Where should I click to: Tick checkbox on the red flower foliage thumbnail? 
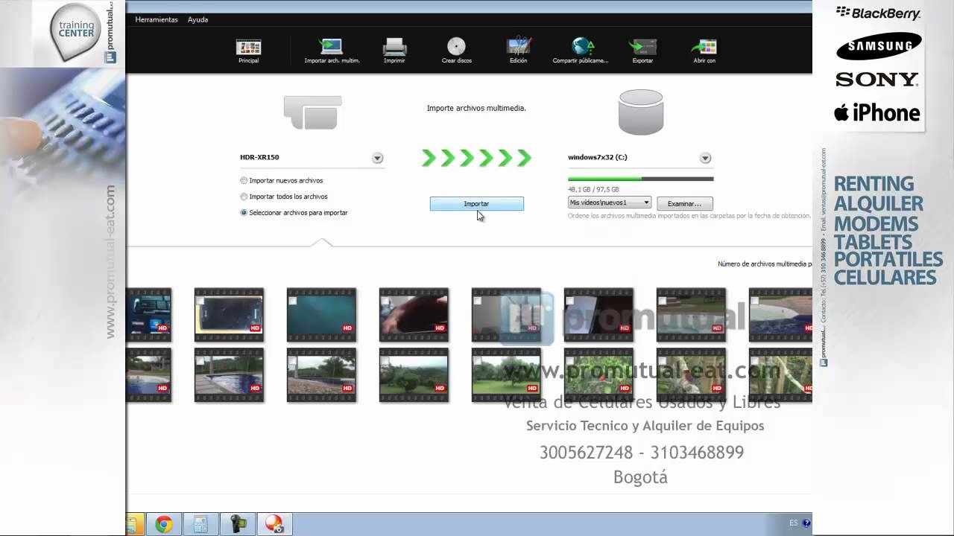point(570,361)
